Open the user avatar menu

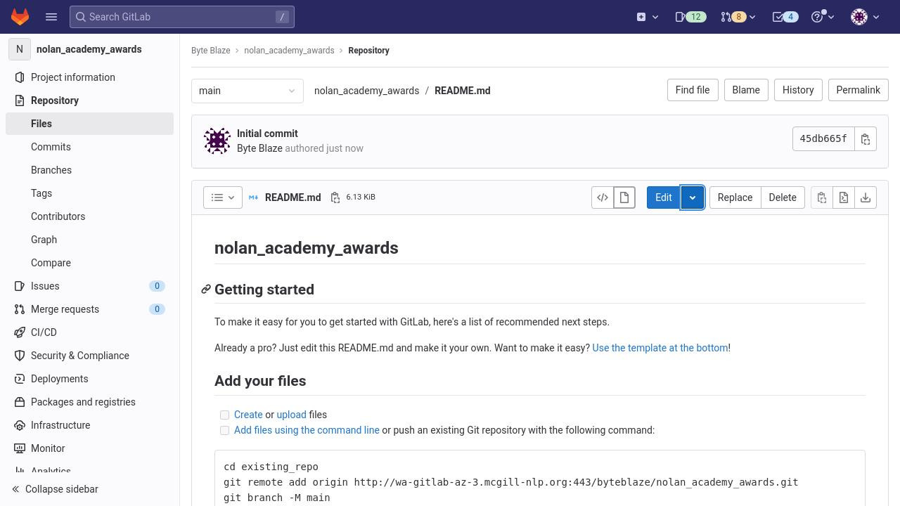[865, 17]
